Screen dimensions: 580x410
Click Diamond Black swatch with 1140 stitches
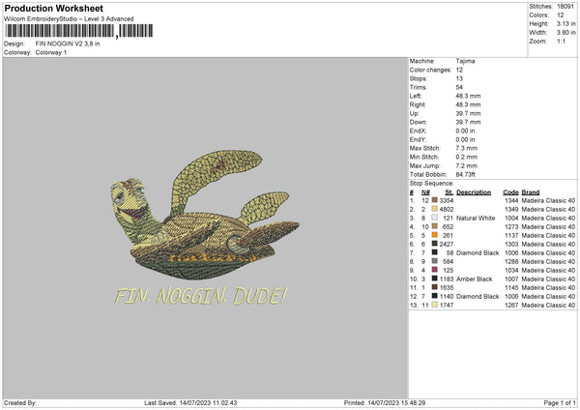(x=435, y=296)
